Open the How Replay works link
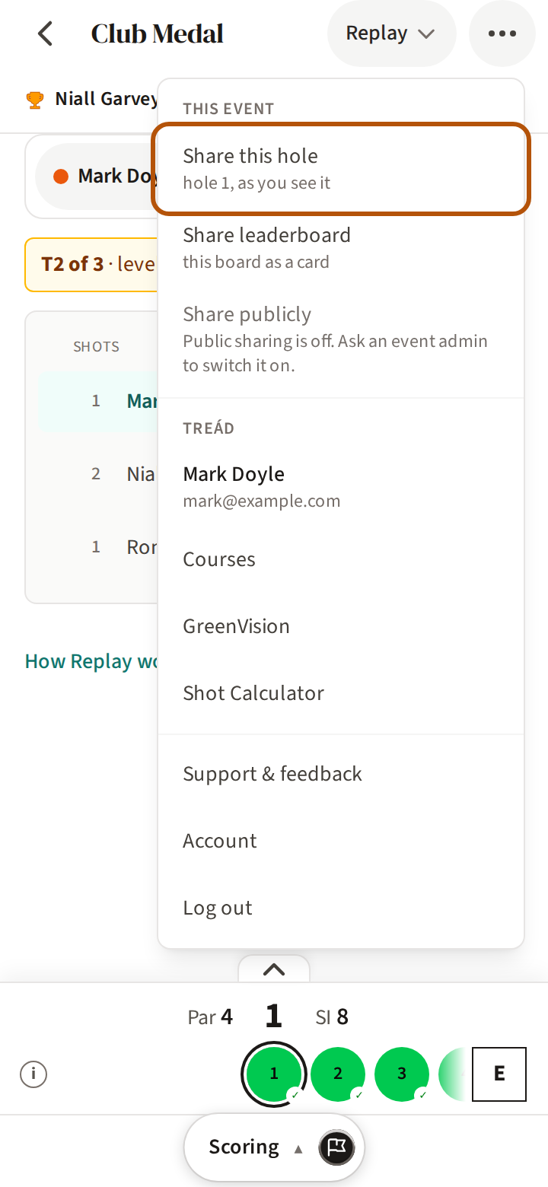 [x=91, y=661]
